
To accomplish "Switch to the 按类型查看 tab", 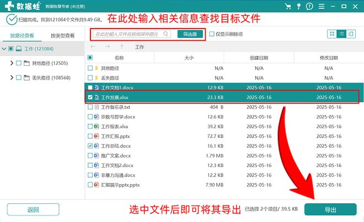I will click(63, 35).
